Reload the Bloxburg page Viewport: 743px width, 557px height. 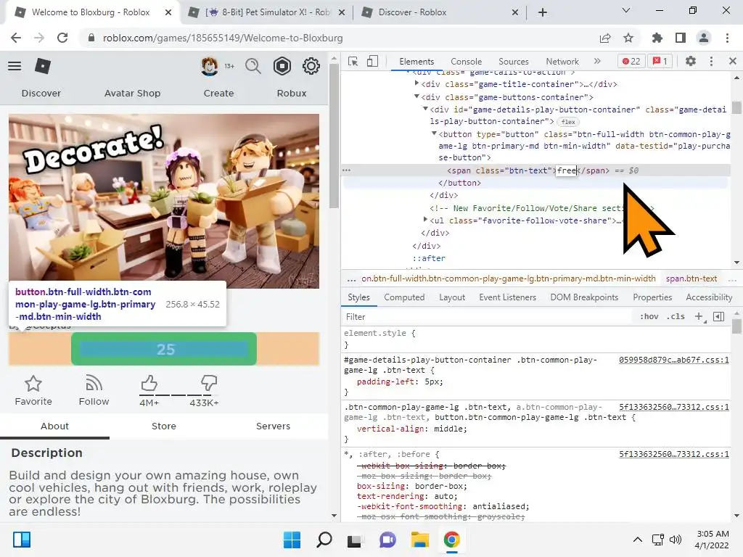tap(62, 38)
